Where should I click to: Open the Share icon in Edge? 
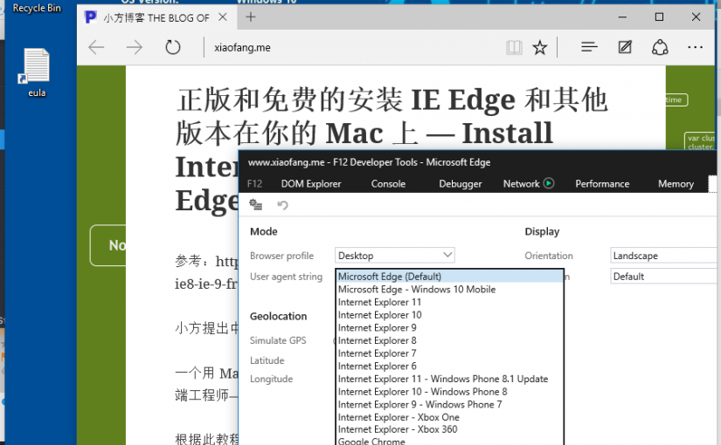pos(660,47)
